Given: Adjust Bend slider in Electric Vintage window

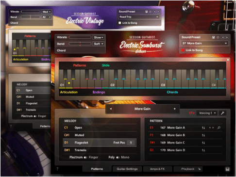Looking at the screenshot, I should [31, 17].
